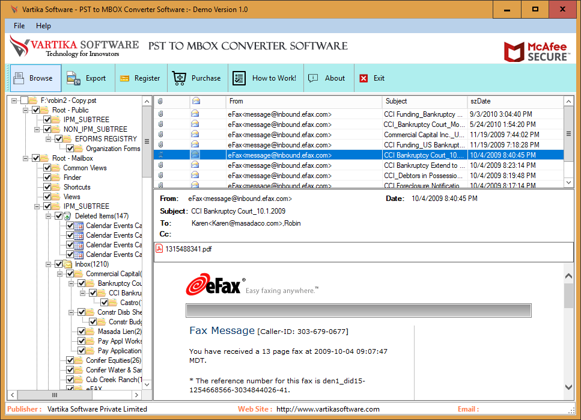Toggle checkbox for F:\robin2 - Copy.pst
This screenshot has width=581, height=420.
coord(25,100)
